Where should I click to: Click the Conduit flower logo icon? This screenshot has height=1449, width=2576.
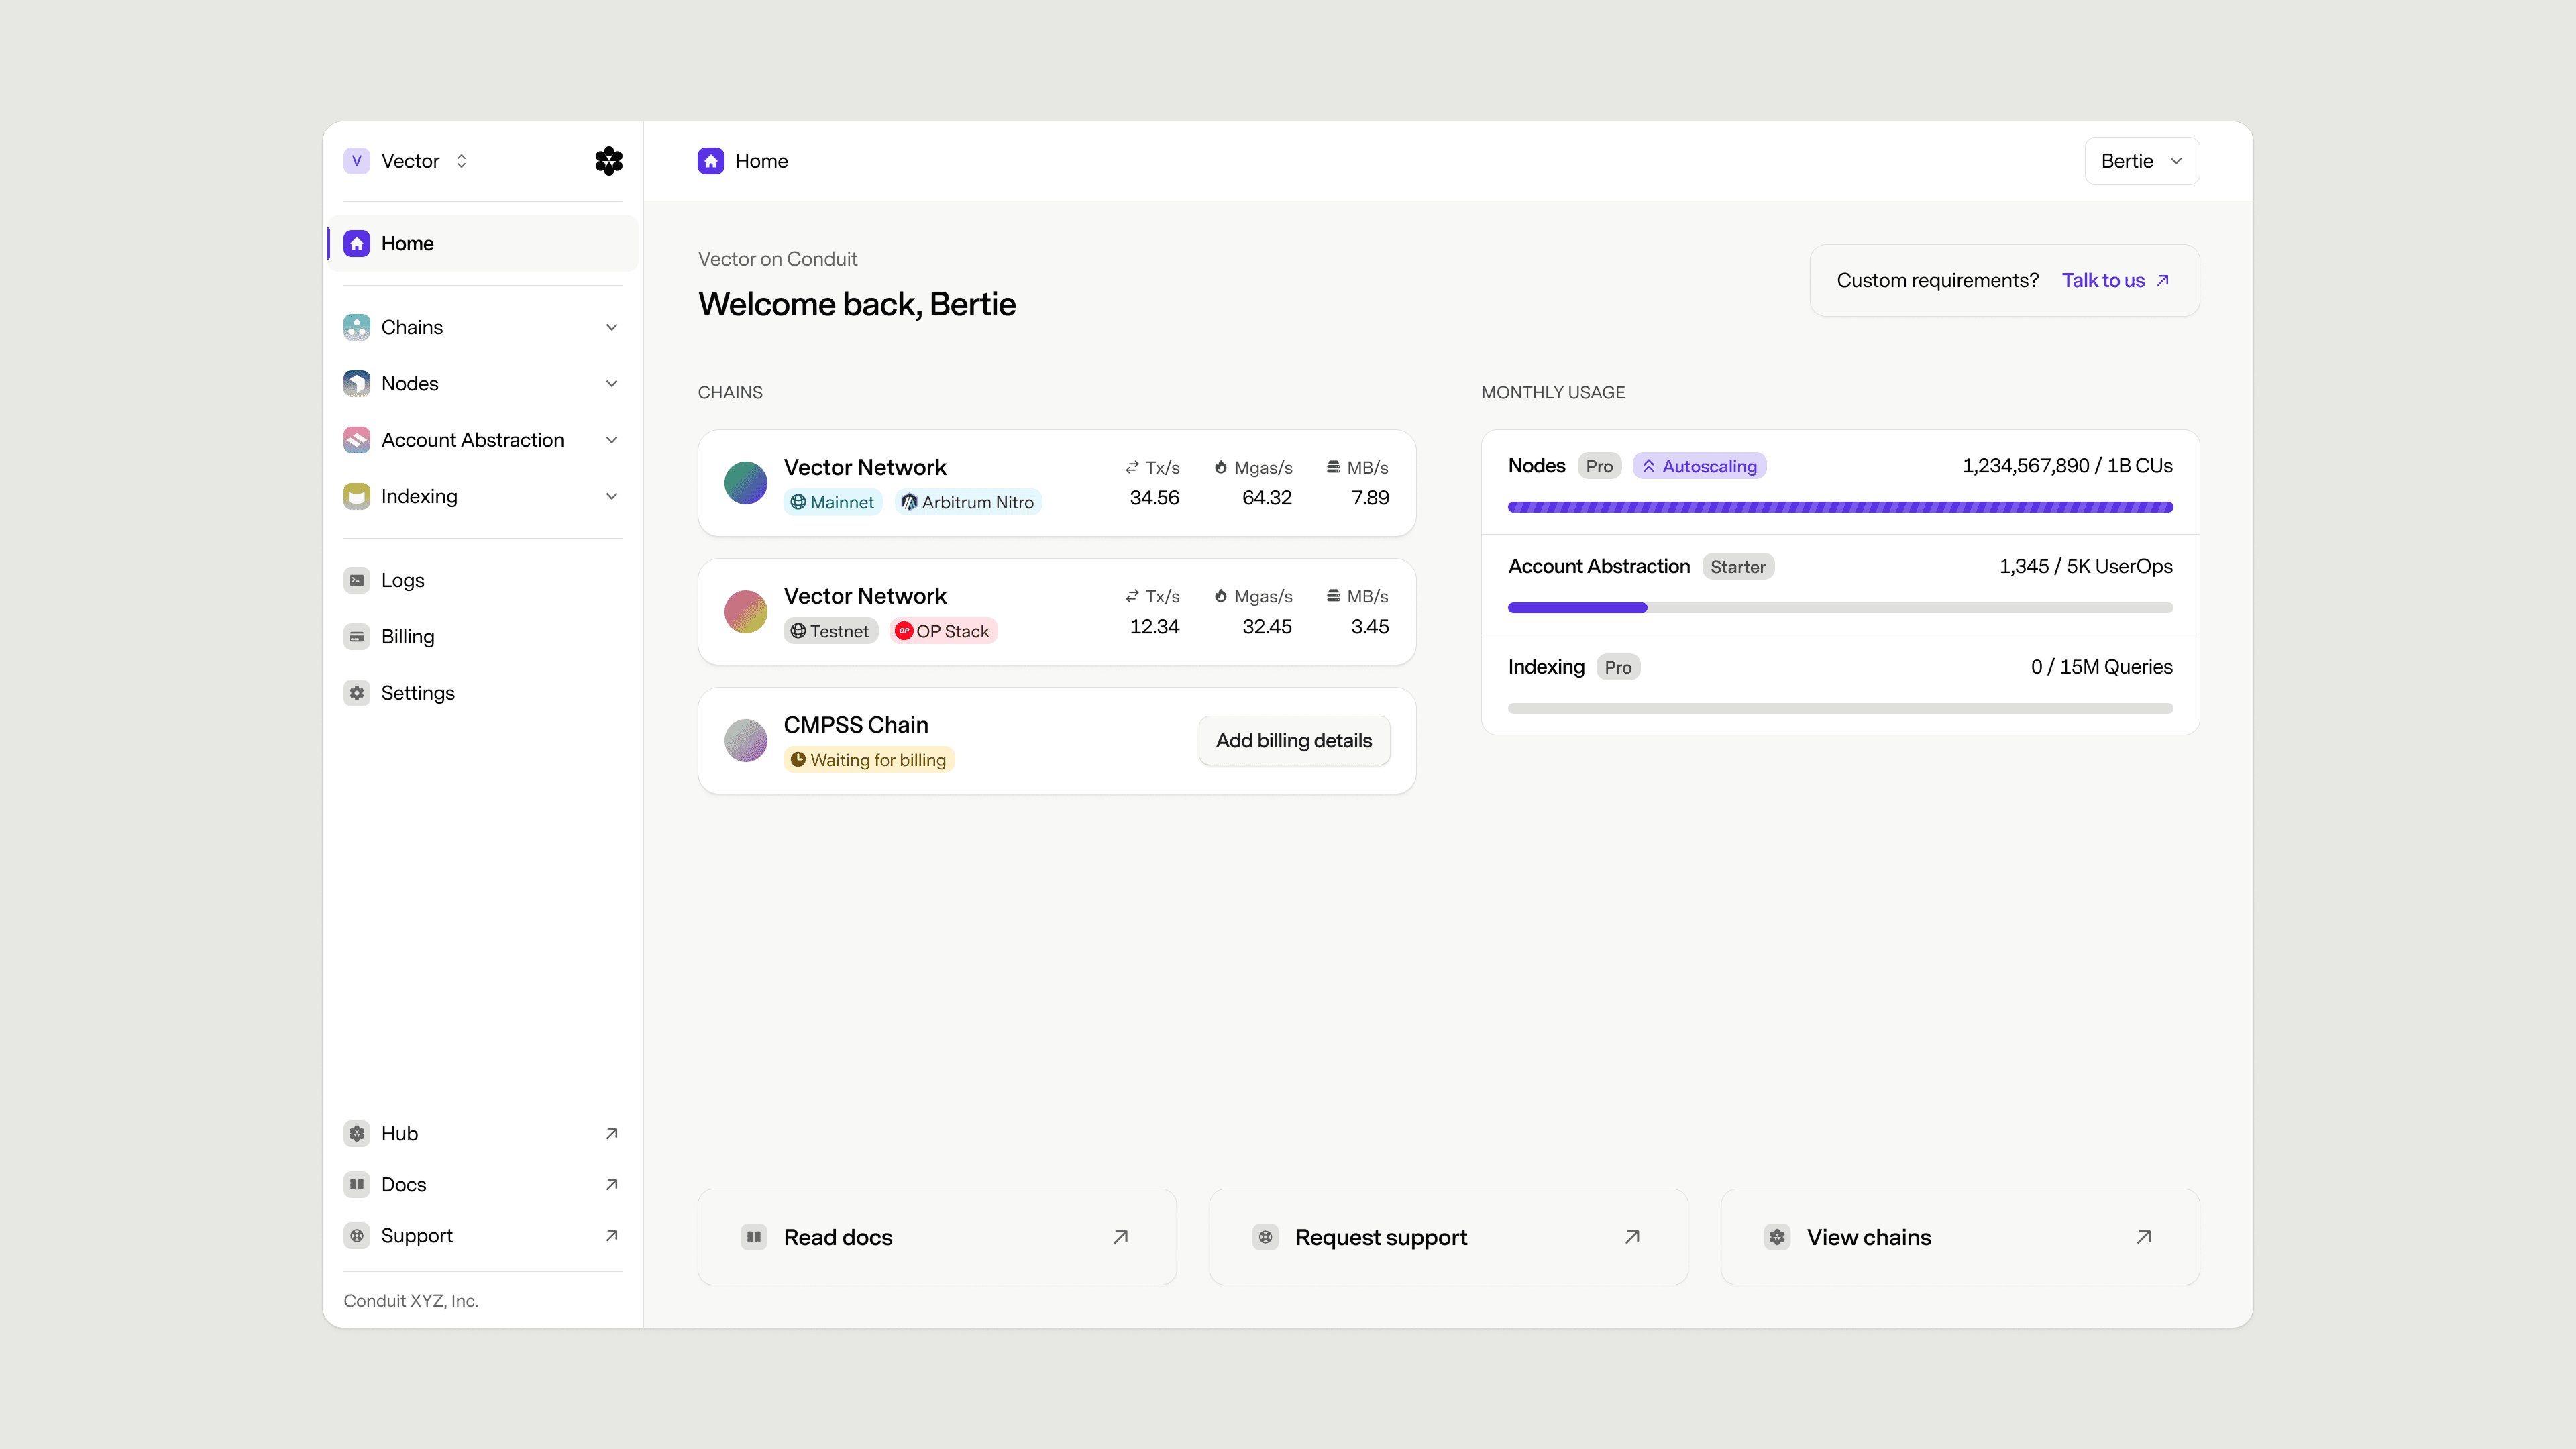point(608,161)
